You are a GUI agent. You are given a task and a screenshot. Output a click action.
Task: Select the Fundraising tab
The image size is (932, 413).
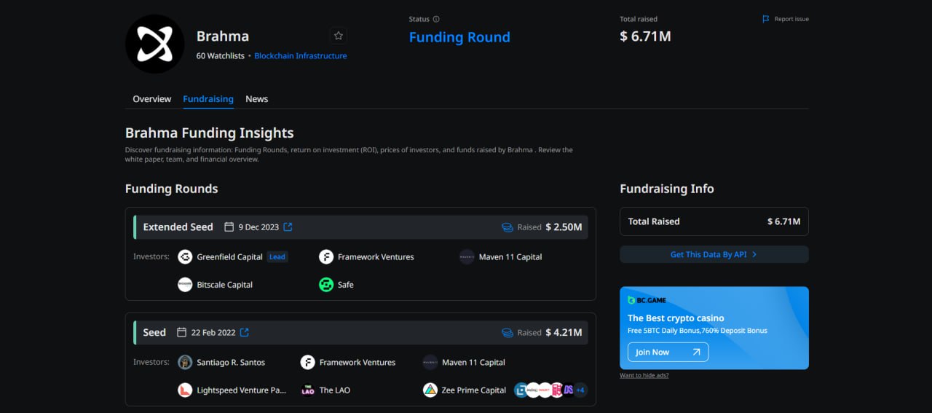[208, 99]
